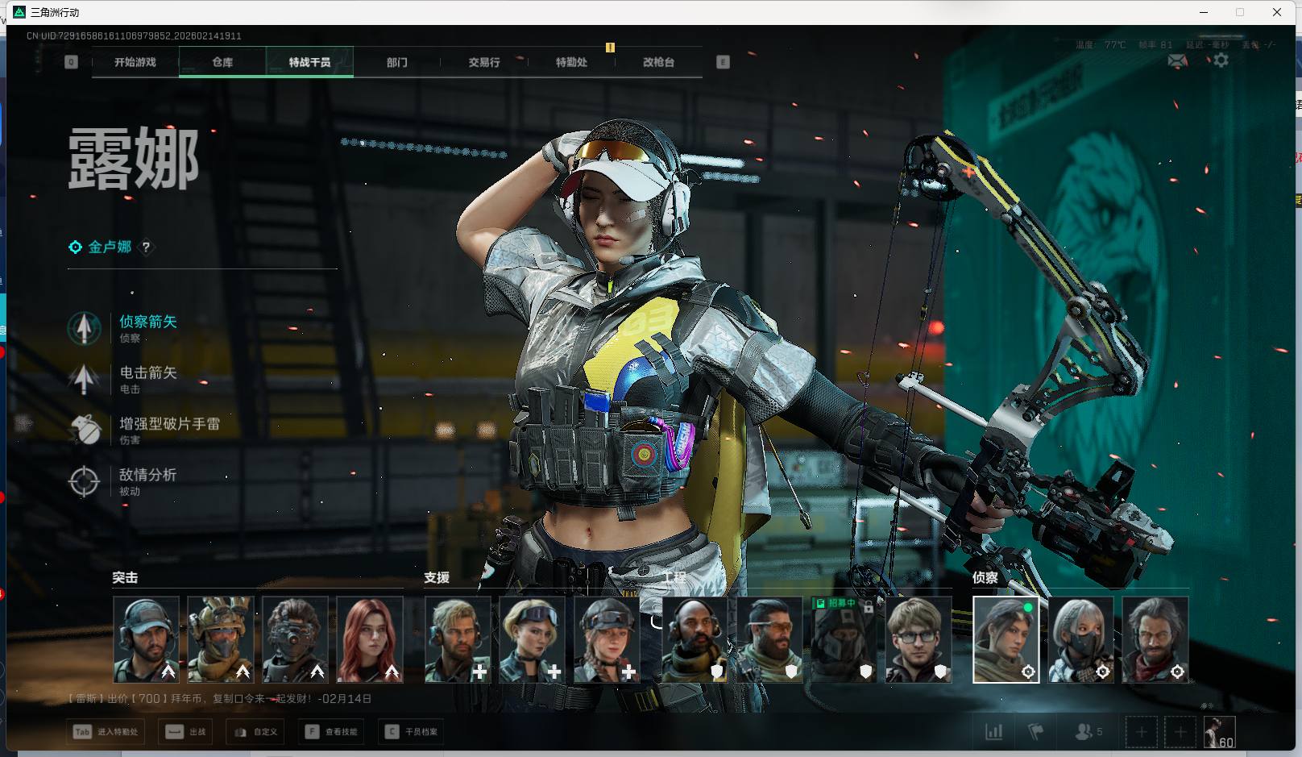Go to the 改枪台 tab

click(658, 62)
